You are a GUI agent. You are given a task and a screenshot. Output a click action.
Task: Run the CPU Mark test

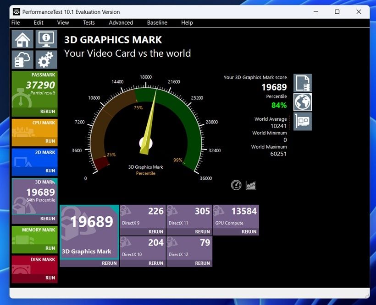50,141
